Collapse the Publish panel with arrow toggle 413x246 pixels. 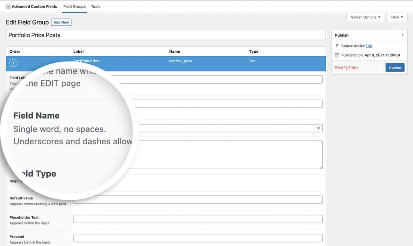[402, 35]
